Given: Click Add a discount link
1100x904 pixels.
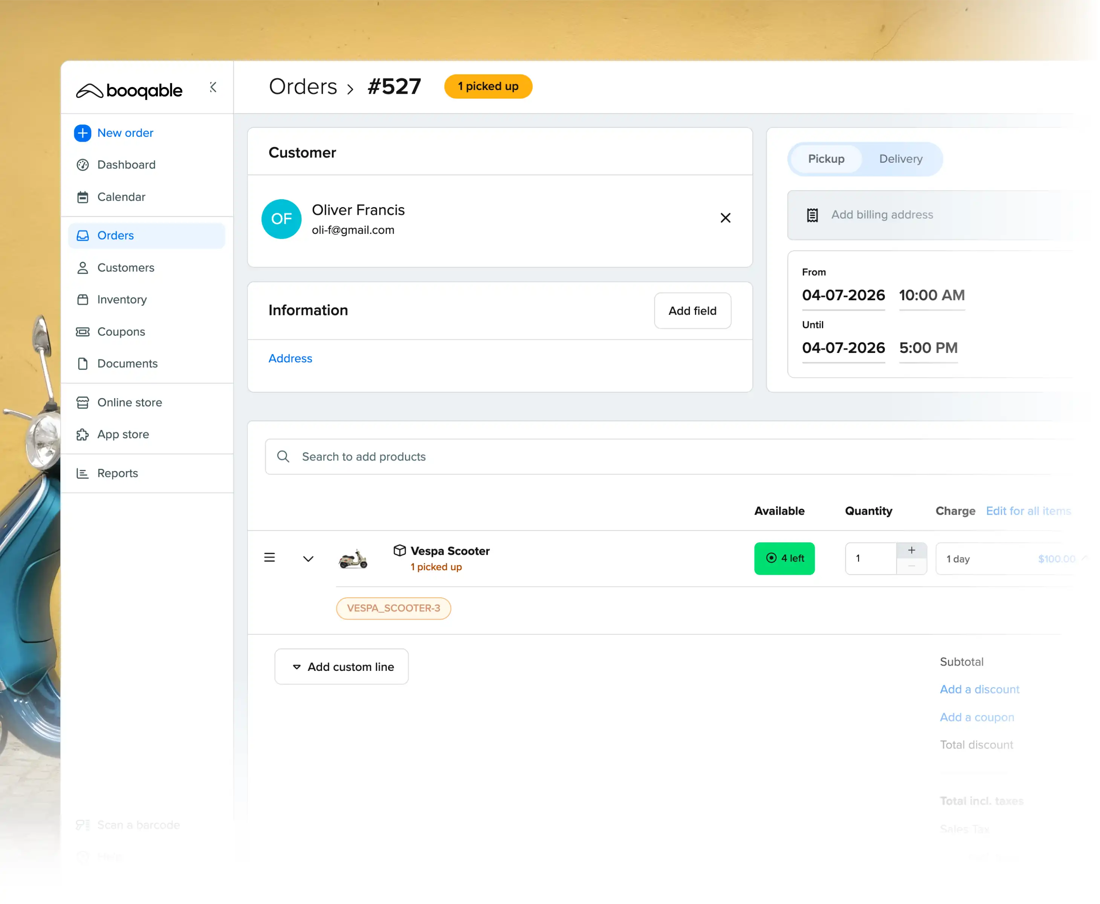Looking at the screenshot, I should click(x=979, y=689).
